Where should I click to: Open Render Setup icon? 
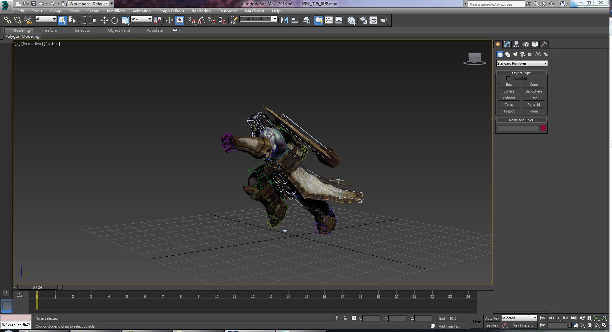tap(363, 20)
